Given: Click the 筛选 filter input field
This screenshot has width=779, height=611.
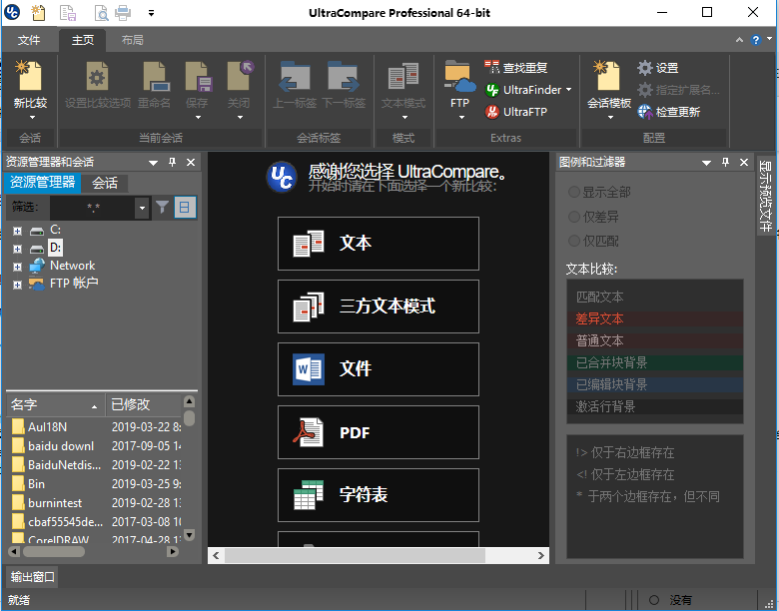Looking at the screenshot, I should pyautogui.click(x=93, y=208).
